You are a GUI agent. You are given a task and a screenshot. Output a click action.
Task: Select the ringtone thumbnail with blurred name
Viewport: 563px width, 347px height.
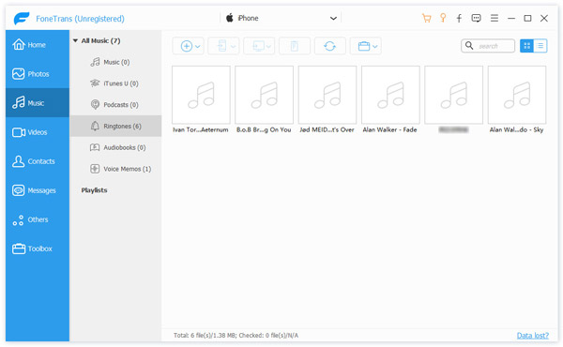coord(454,95)
